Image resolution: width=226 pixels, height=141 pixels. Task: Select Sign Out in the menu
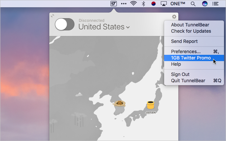tap(194, 74)
